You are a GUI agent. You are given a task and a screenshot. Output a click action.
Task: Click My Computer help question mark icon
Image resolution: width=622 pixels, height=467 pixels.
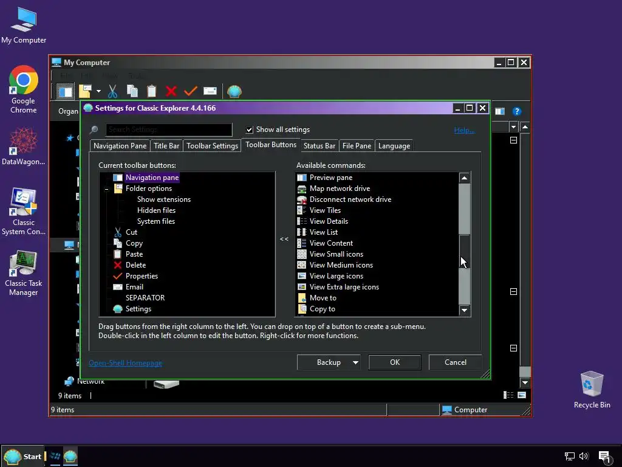click(x=516, y=112)
